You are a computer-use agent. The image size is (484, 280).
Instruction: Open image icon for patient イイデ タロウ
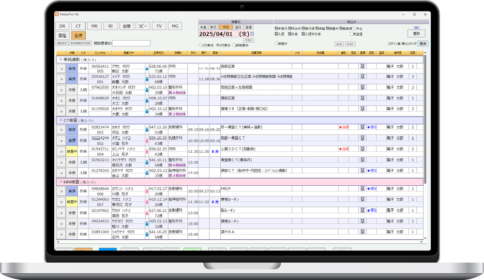[363, 76]
